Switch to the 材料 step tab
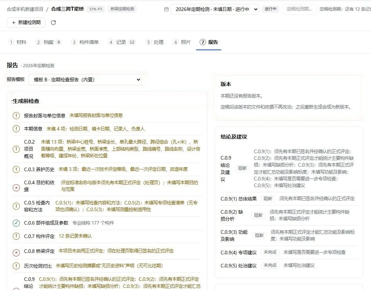This screenshot has height=290, width=371. [17, 42]
